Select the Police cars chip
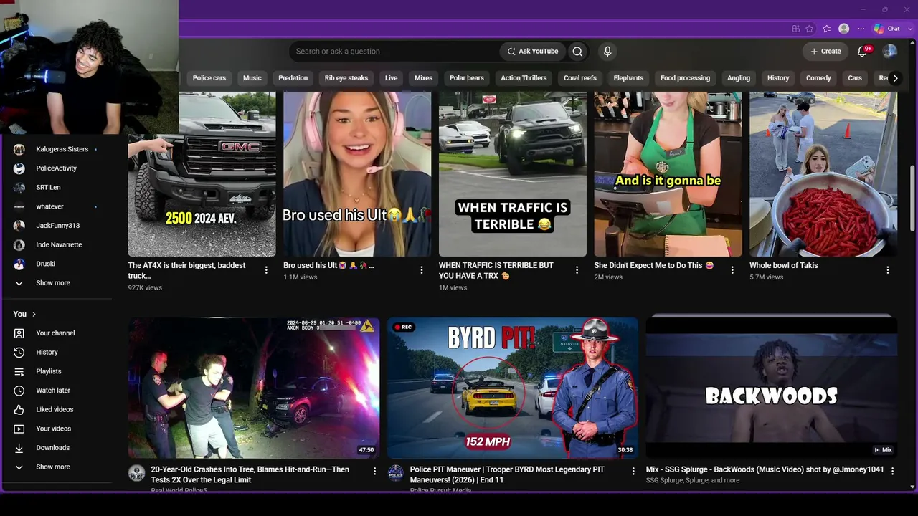 click(x=209, y=78)
